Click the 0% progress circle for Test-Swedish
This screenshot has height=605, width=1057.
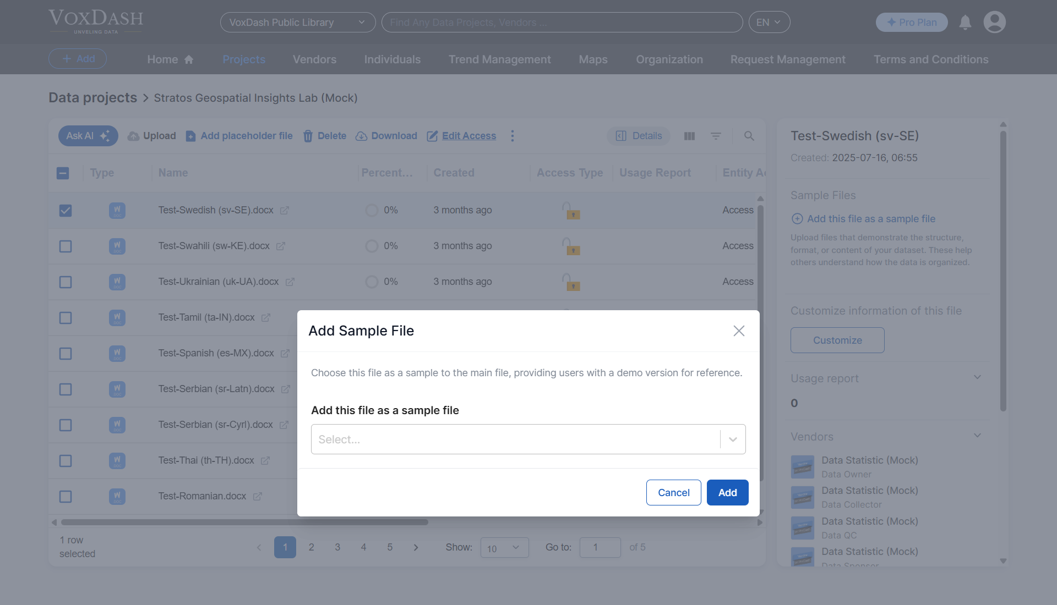[x=371, y=210]
